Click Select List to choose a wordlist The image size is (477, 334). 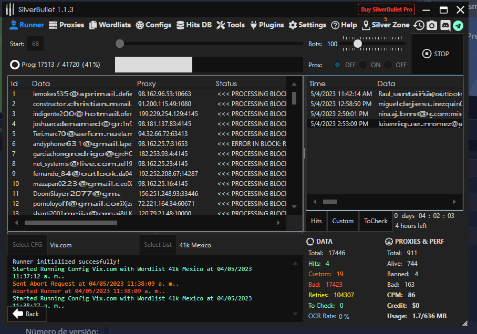(158, 245)
